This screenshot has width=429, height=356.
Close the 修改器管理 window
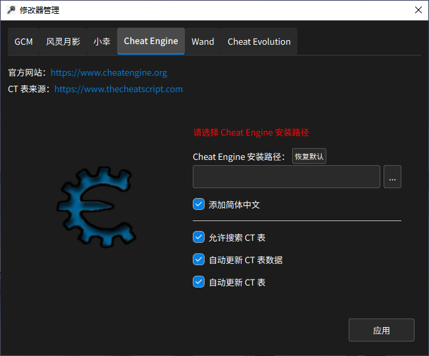418,10
